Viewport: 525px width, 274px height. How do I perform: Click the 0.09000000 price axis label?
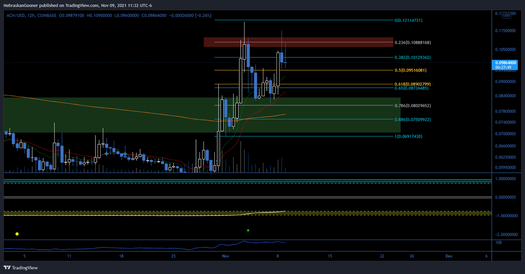(506, 81)
